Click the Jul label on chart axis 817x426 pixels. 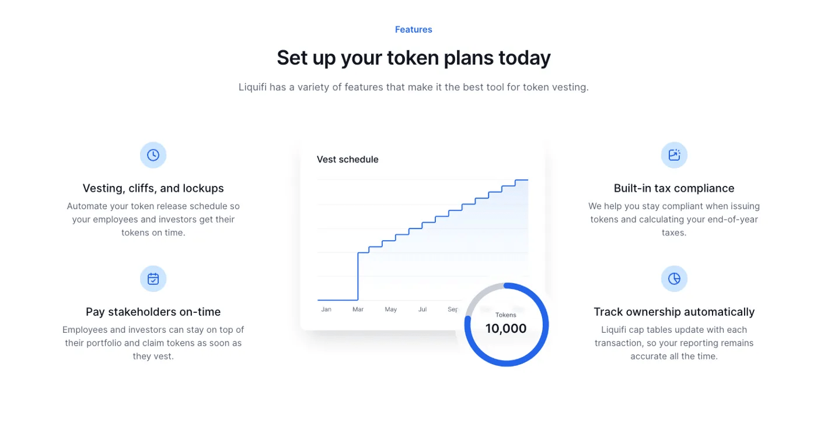423,309
